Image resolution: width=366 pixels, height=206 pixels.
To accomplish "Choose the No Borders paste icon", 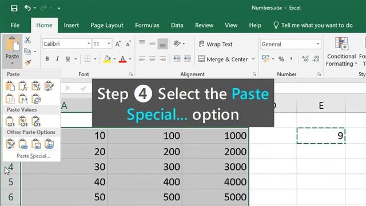I will pos(10,98).
